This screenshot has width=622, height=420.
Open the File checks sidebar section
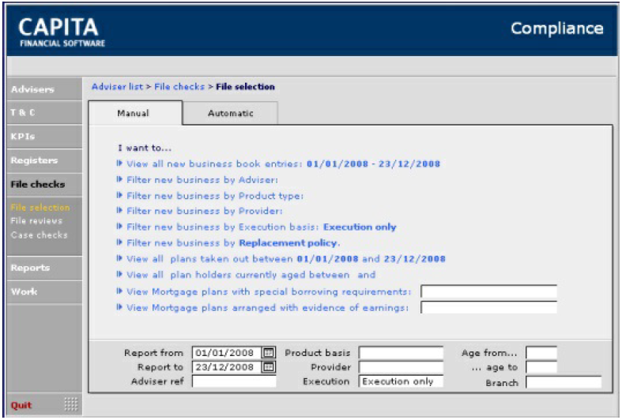[x=44, y=184]
